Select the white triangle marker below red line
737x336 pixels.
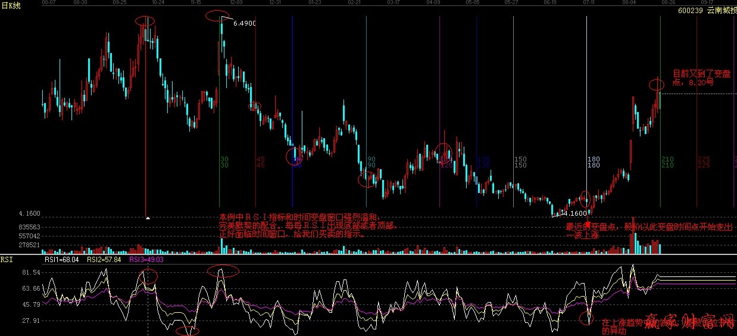148,218
